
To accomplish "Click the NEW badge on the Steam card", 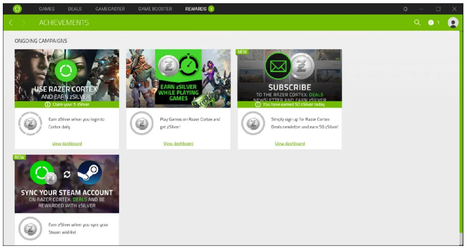I will point(20,157).
